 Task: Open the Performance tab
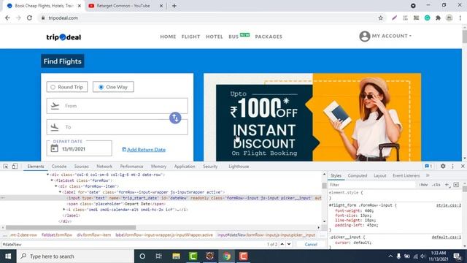(x=131, y=167)
